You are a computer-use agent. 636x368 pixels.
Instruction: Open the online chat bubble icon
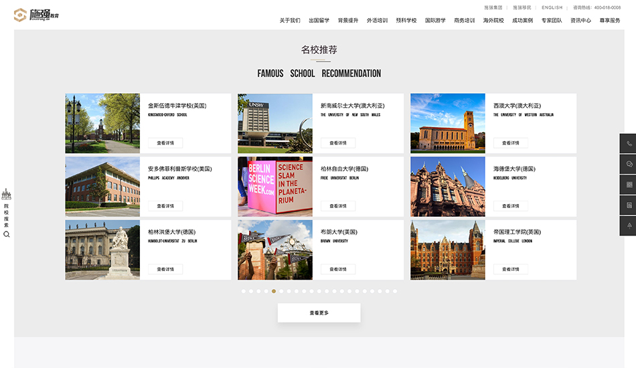click(629, 164)
